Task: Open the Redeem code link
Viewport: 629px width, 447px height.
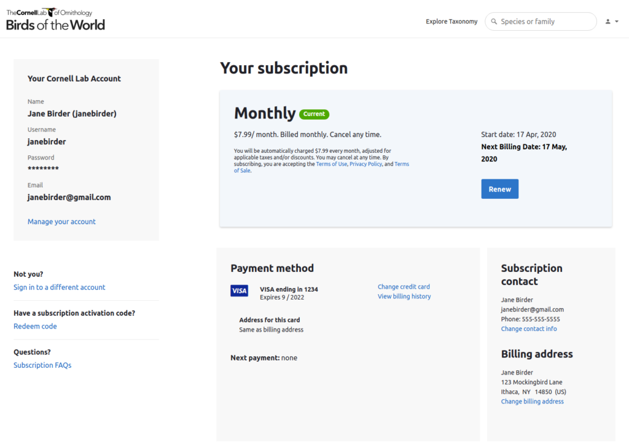Action: (x=35, y=326)
